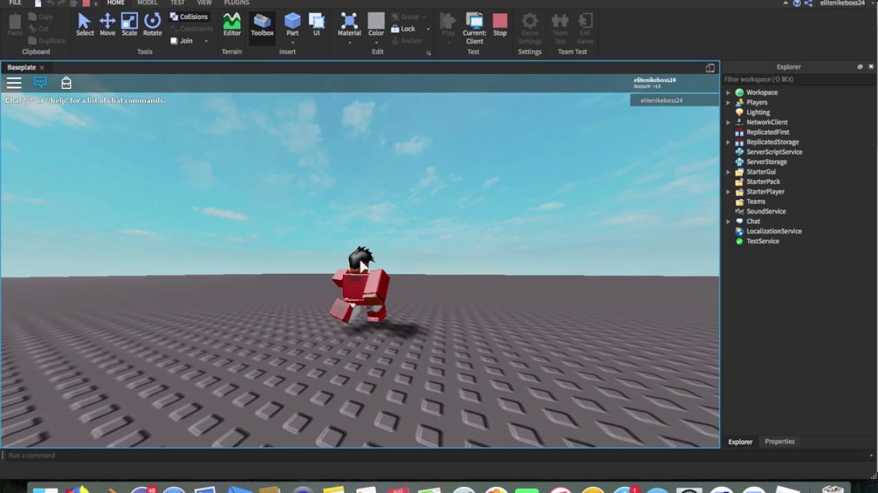Open the Material picker
Image resolution: width=878 pixels, height=493 pixels.
(349, 25)
